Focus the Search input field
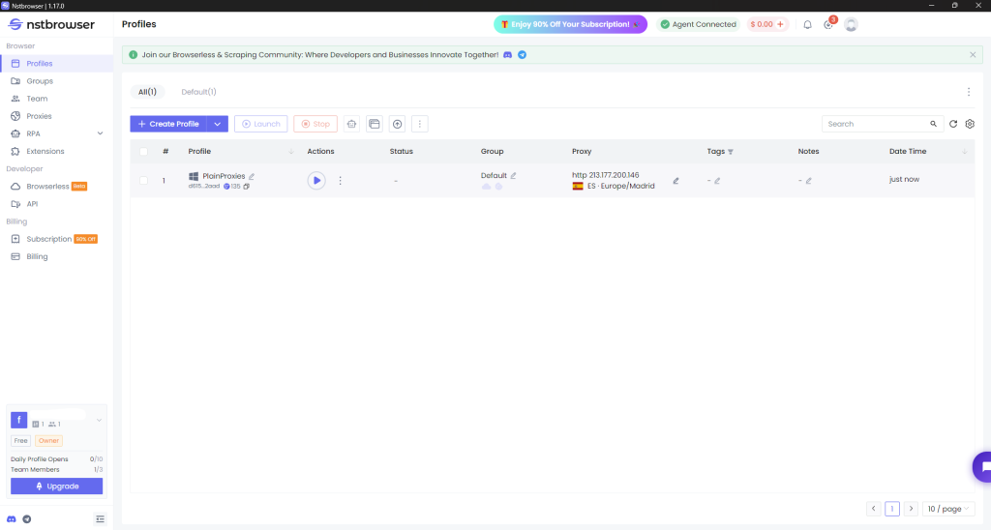The height and width of the screenshot is (530, 991). [x=876, y=124]
